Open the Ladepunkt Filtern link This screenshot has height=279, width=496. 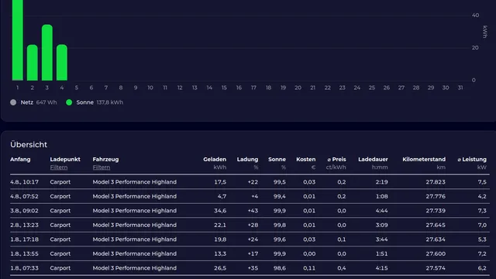pos(59,167)
